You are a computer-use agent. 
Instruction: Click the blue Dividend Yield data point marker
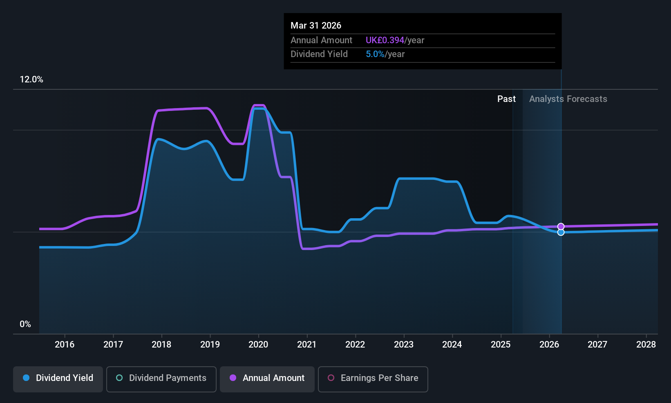[561, 232]
